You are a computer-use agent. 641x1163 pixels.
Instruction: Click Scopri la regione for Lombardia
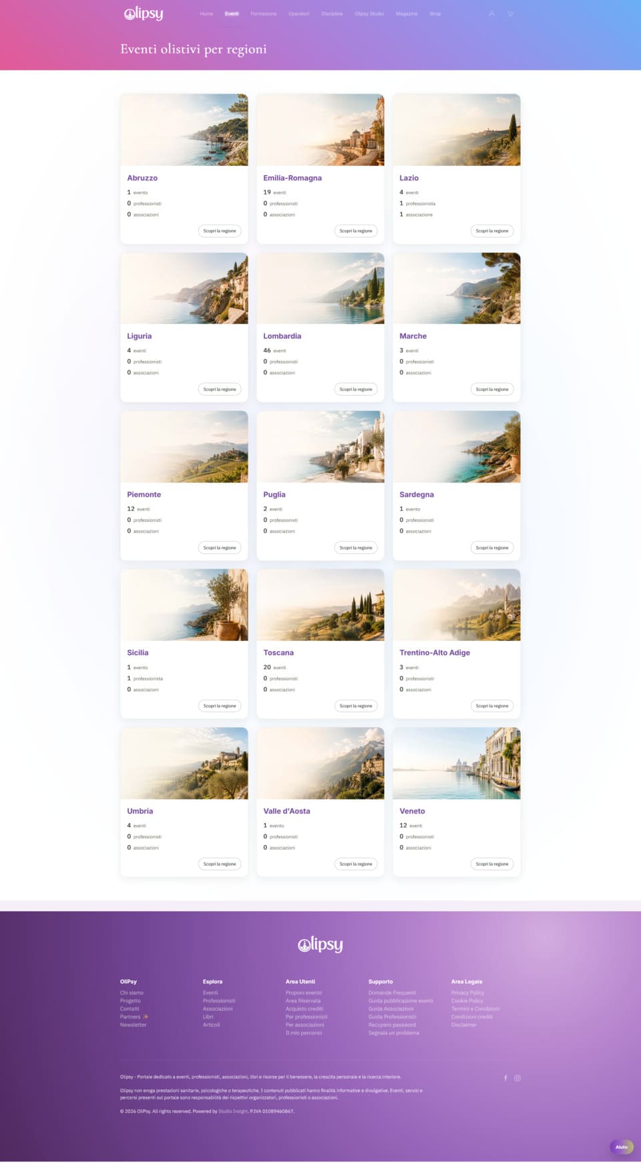[x=356, y=389]
